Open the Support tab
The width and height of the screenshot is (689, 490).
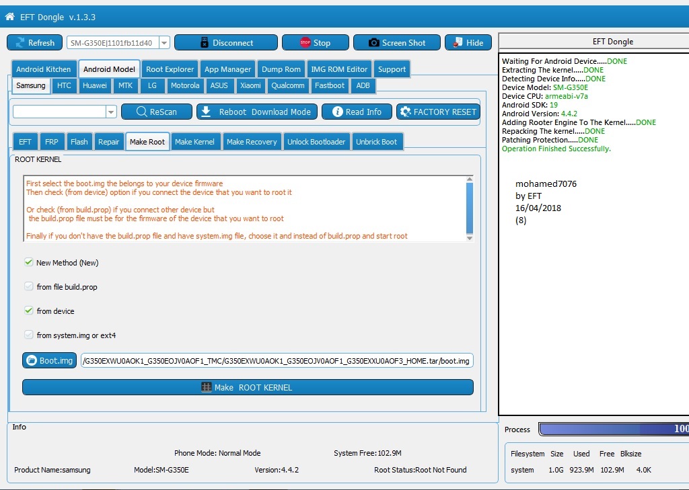pyautogui.click(x=392, y=69)
